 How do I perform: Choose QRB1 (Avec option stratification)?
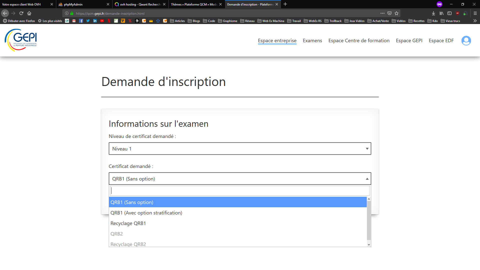(x=238, y=213)
